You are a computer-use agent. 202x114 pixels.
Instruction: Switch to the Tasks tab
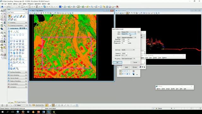tap(11, 102)
